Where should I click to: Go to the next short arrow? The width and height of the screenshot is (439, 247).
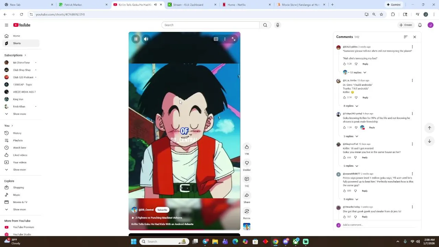tap(429, 141)
